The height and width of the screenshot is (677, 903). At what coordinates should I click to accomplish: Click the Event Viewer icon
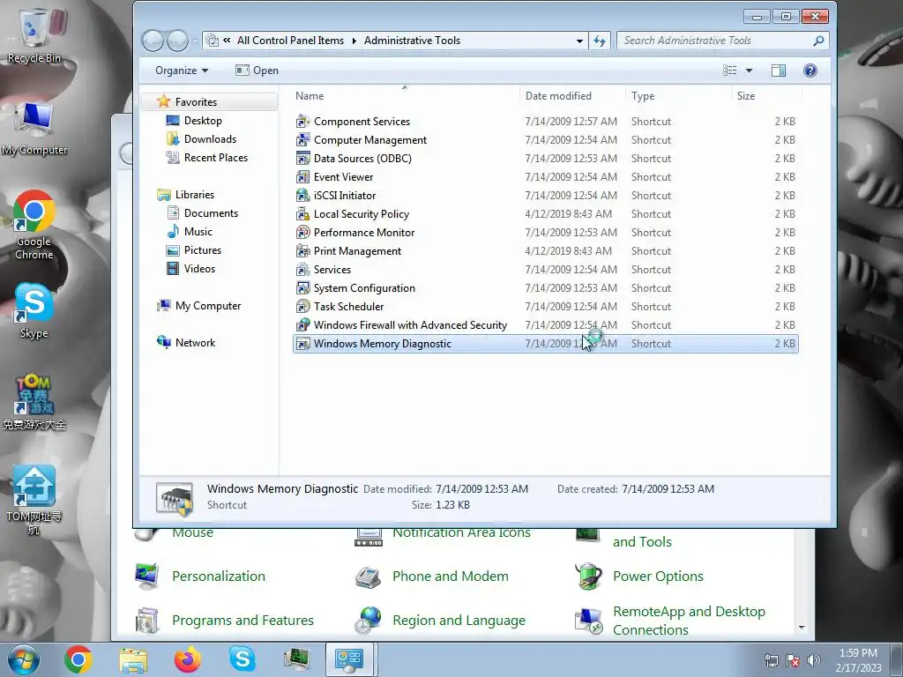pyautogui.click(x=303, y=176)
